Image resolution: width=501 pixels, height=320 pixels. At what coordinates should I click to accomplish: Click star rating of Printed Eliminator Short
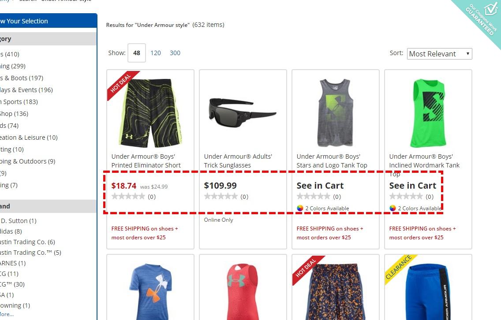coord(128,197)
